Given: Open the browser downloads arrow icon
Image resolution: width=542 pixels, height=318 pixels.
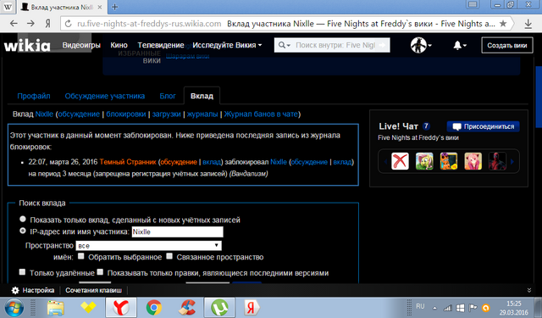Looking at the screenshot, I should 528,24.
